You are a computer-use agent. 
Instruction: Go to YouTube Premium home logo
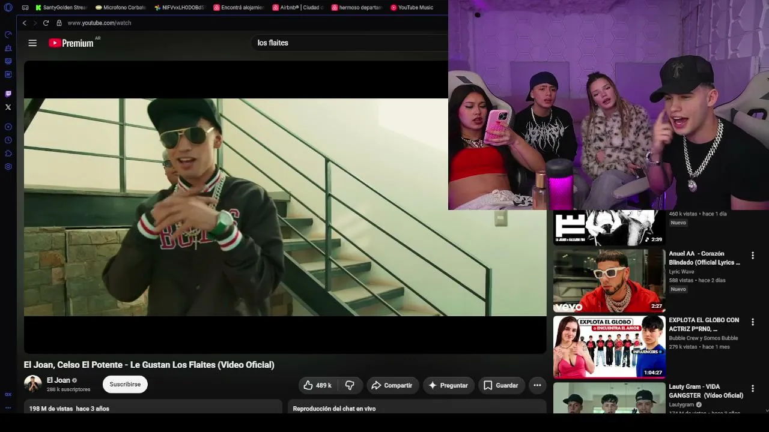click(71, 43)
